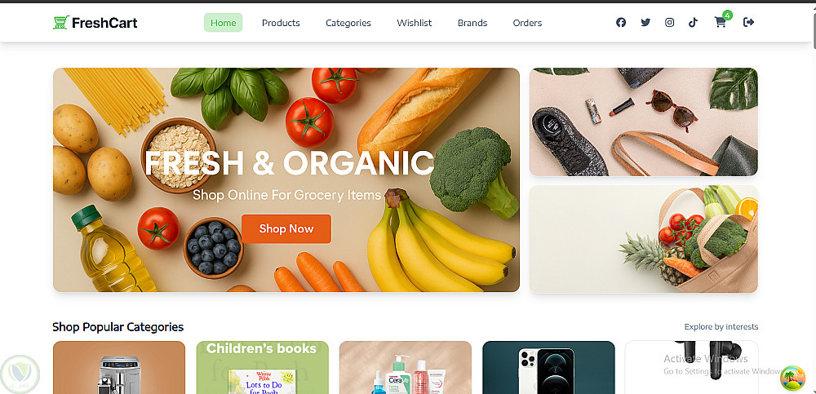Open the Categories page
This screenshot has height=394, width=816.
point(348,23)
